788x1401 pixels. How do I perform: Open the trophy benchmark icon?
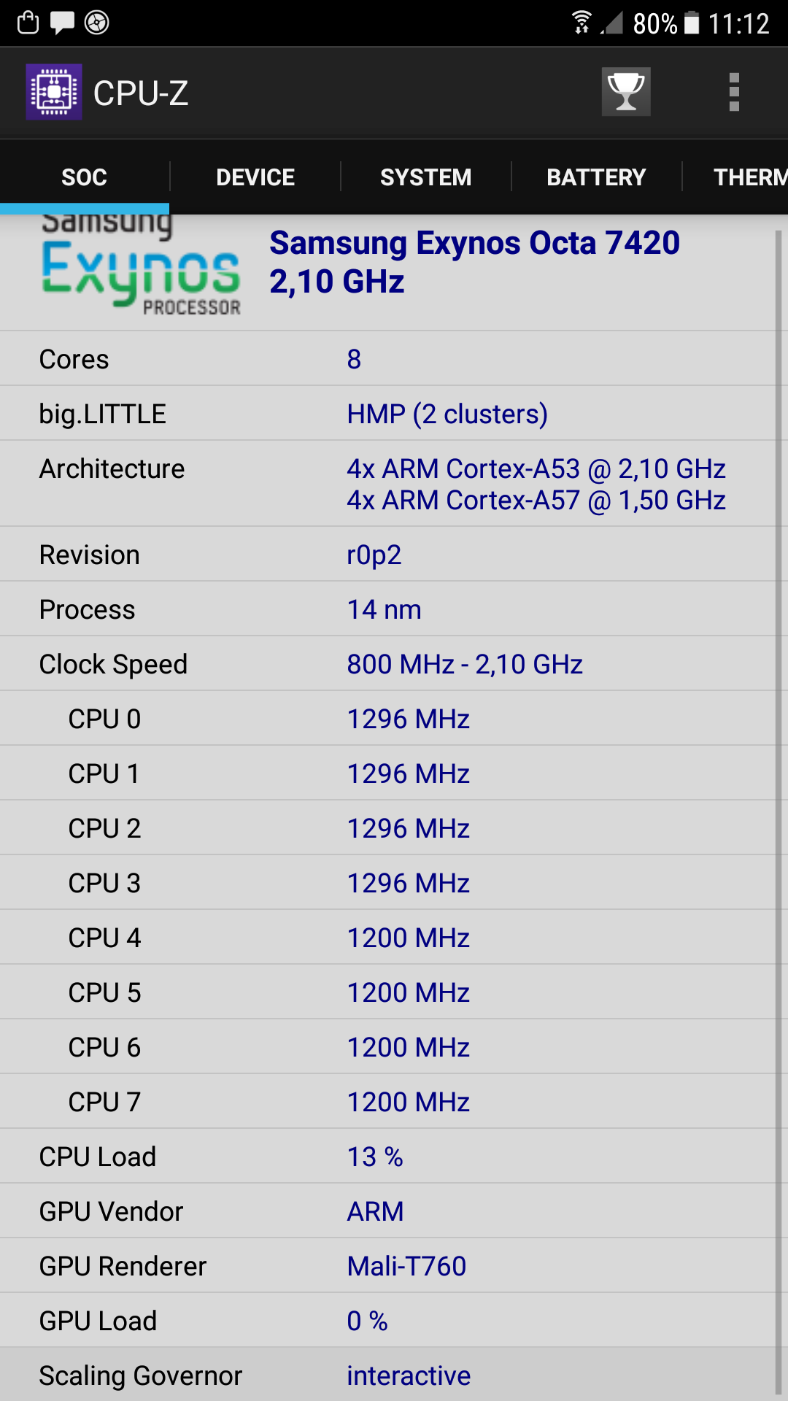click(626, 92)
